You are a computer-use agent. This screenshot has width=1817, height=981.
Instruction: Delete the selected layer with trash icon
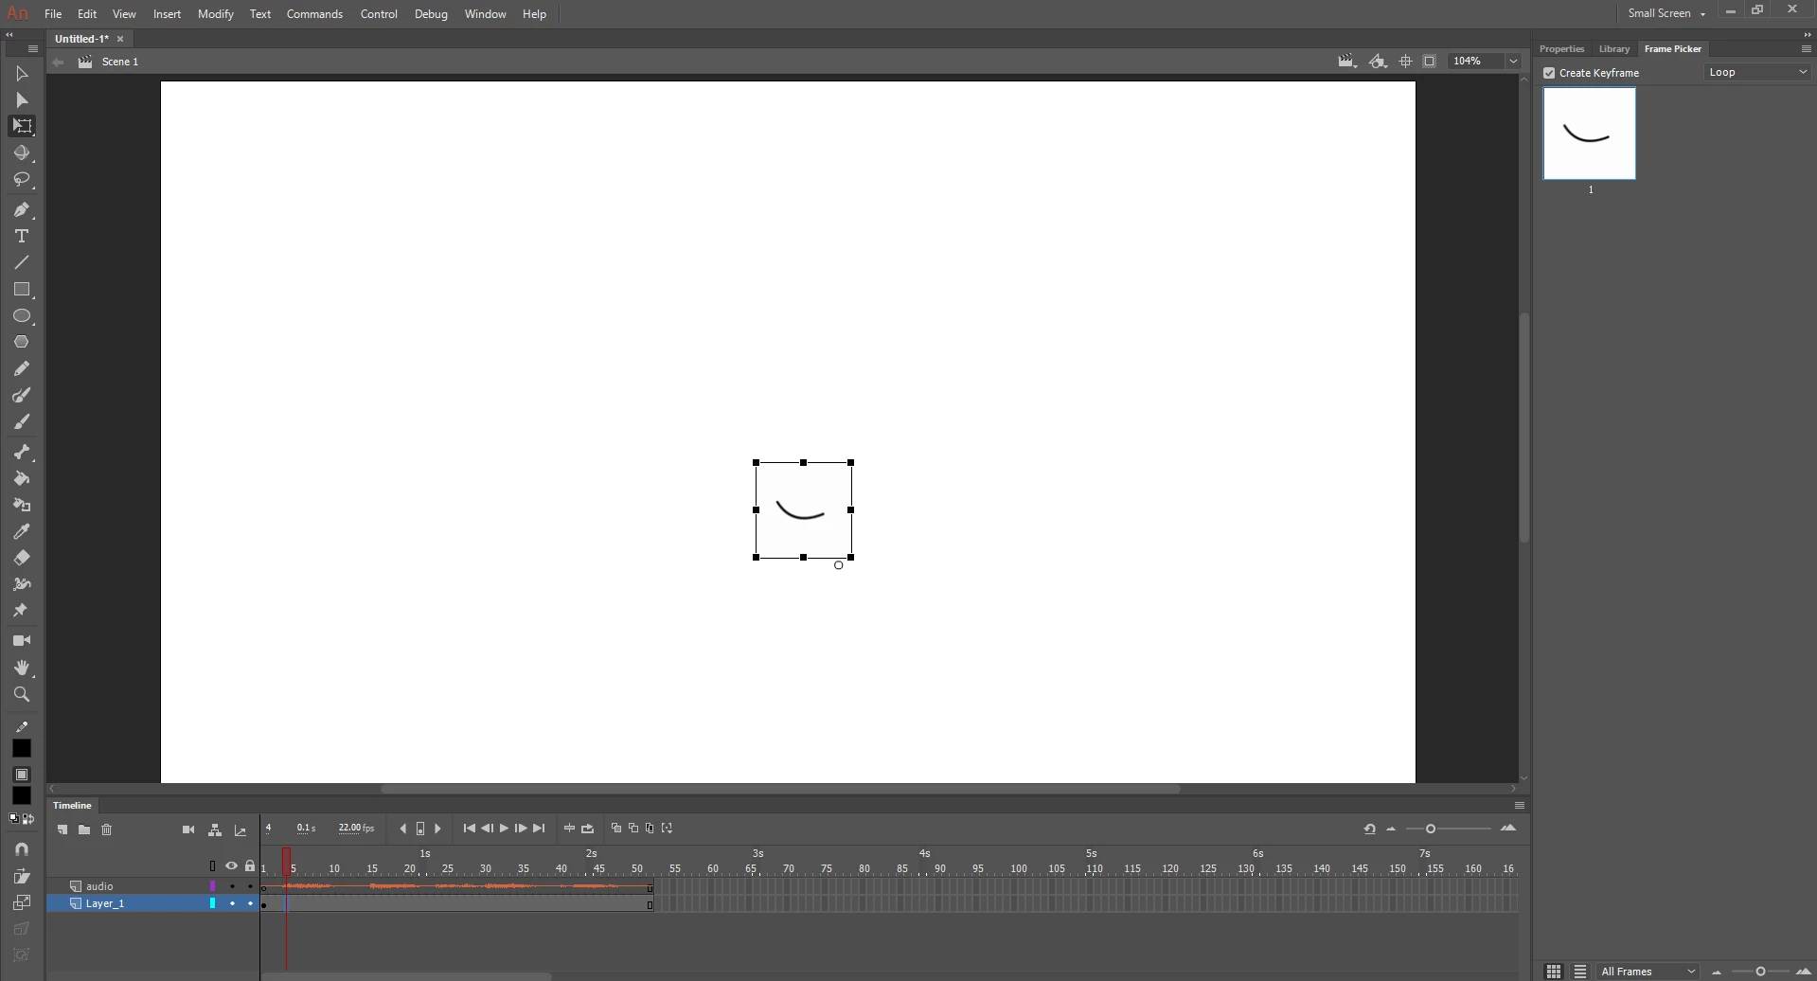coord(107,829)
